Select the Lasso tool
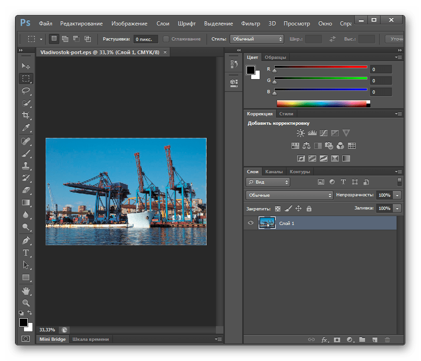 26,90
